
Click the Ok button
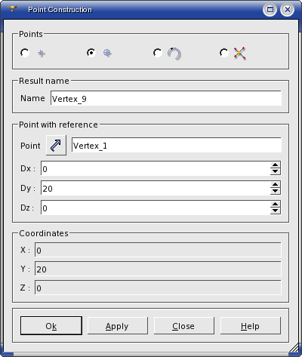pos(51,326)
